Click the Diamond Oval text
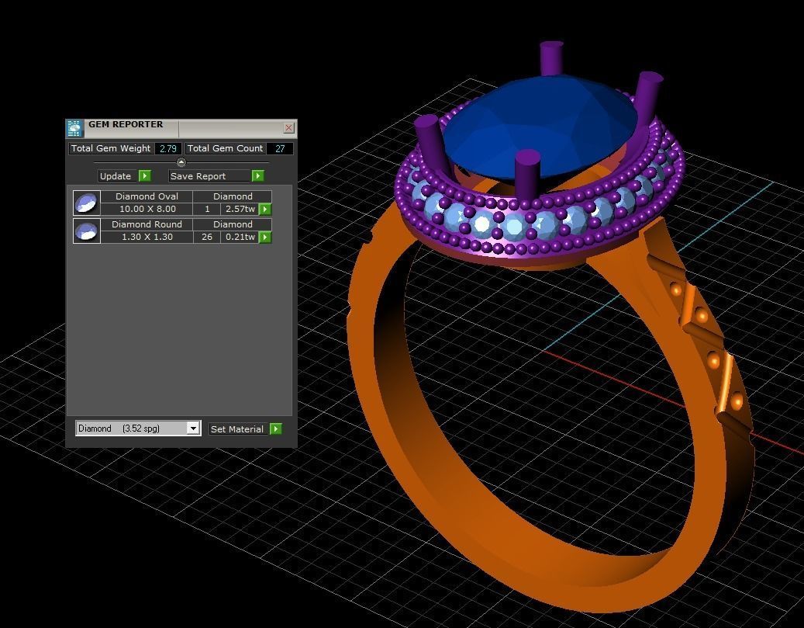This screenshot has height=628, width=804. 147,196
